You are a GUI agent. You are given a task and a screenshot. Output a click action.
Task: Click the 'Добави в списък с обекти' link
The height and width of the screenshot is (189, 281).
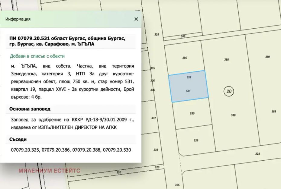[37, 56]
